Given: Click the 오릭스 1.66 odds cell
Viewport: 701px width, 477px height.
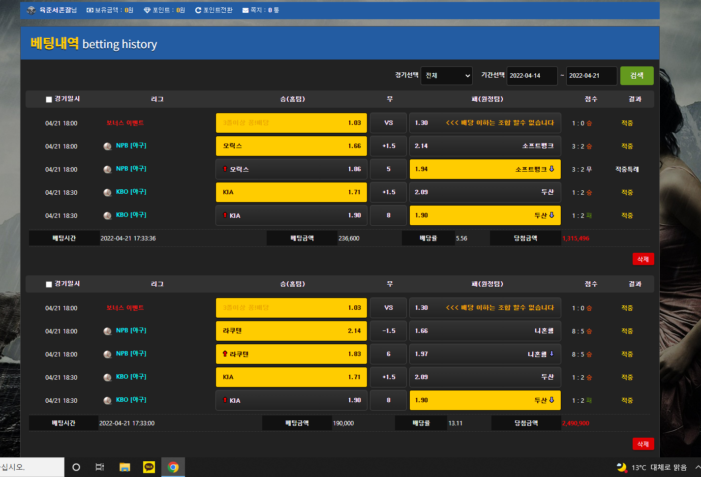Looking at the screenshot, I should pyautogui.click(x=292, y=146).
